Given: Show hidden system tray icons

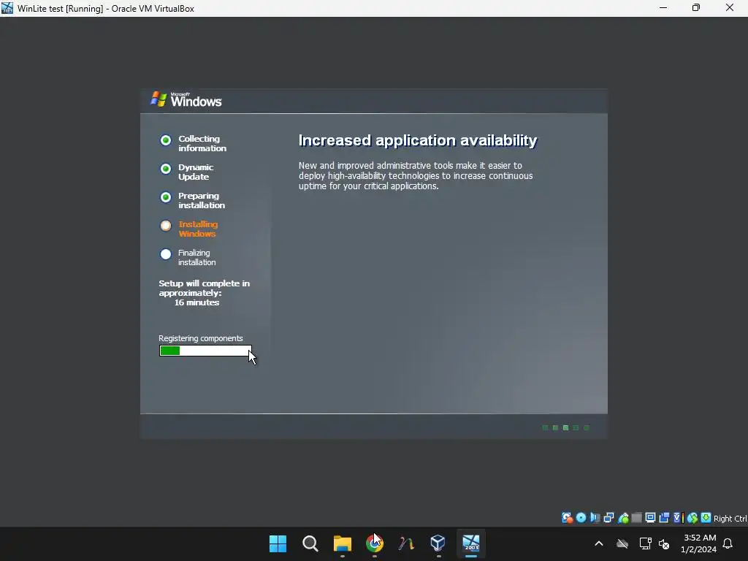Looking at the screenshot, I should click(x=599, y=543).
